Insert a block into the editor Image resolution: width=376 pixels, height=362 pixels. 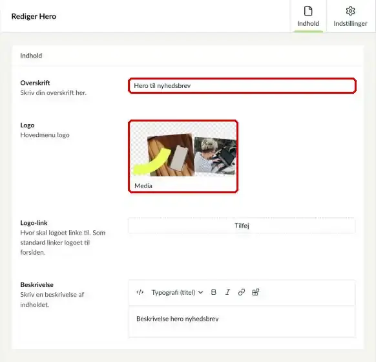point(256,292)
